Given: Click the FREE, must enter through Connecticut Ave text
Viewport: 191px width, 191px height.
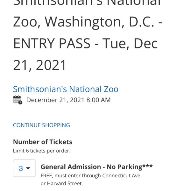Looking at the screenshot, I should coord(90,176).
